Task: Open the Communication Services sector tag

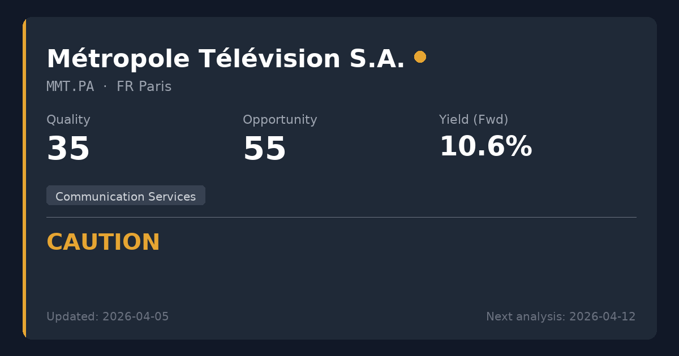Action: 126,196
